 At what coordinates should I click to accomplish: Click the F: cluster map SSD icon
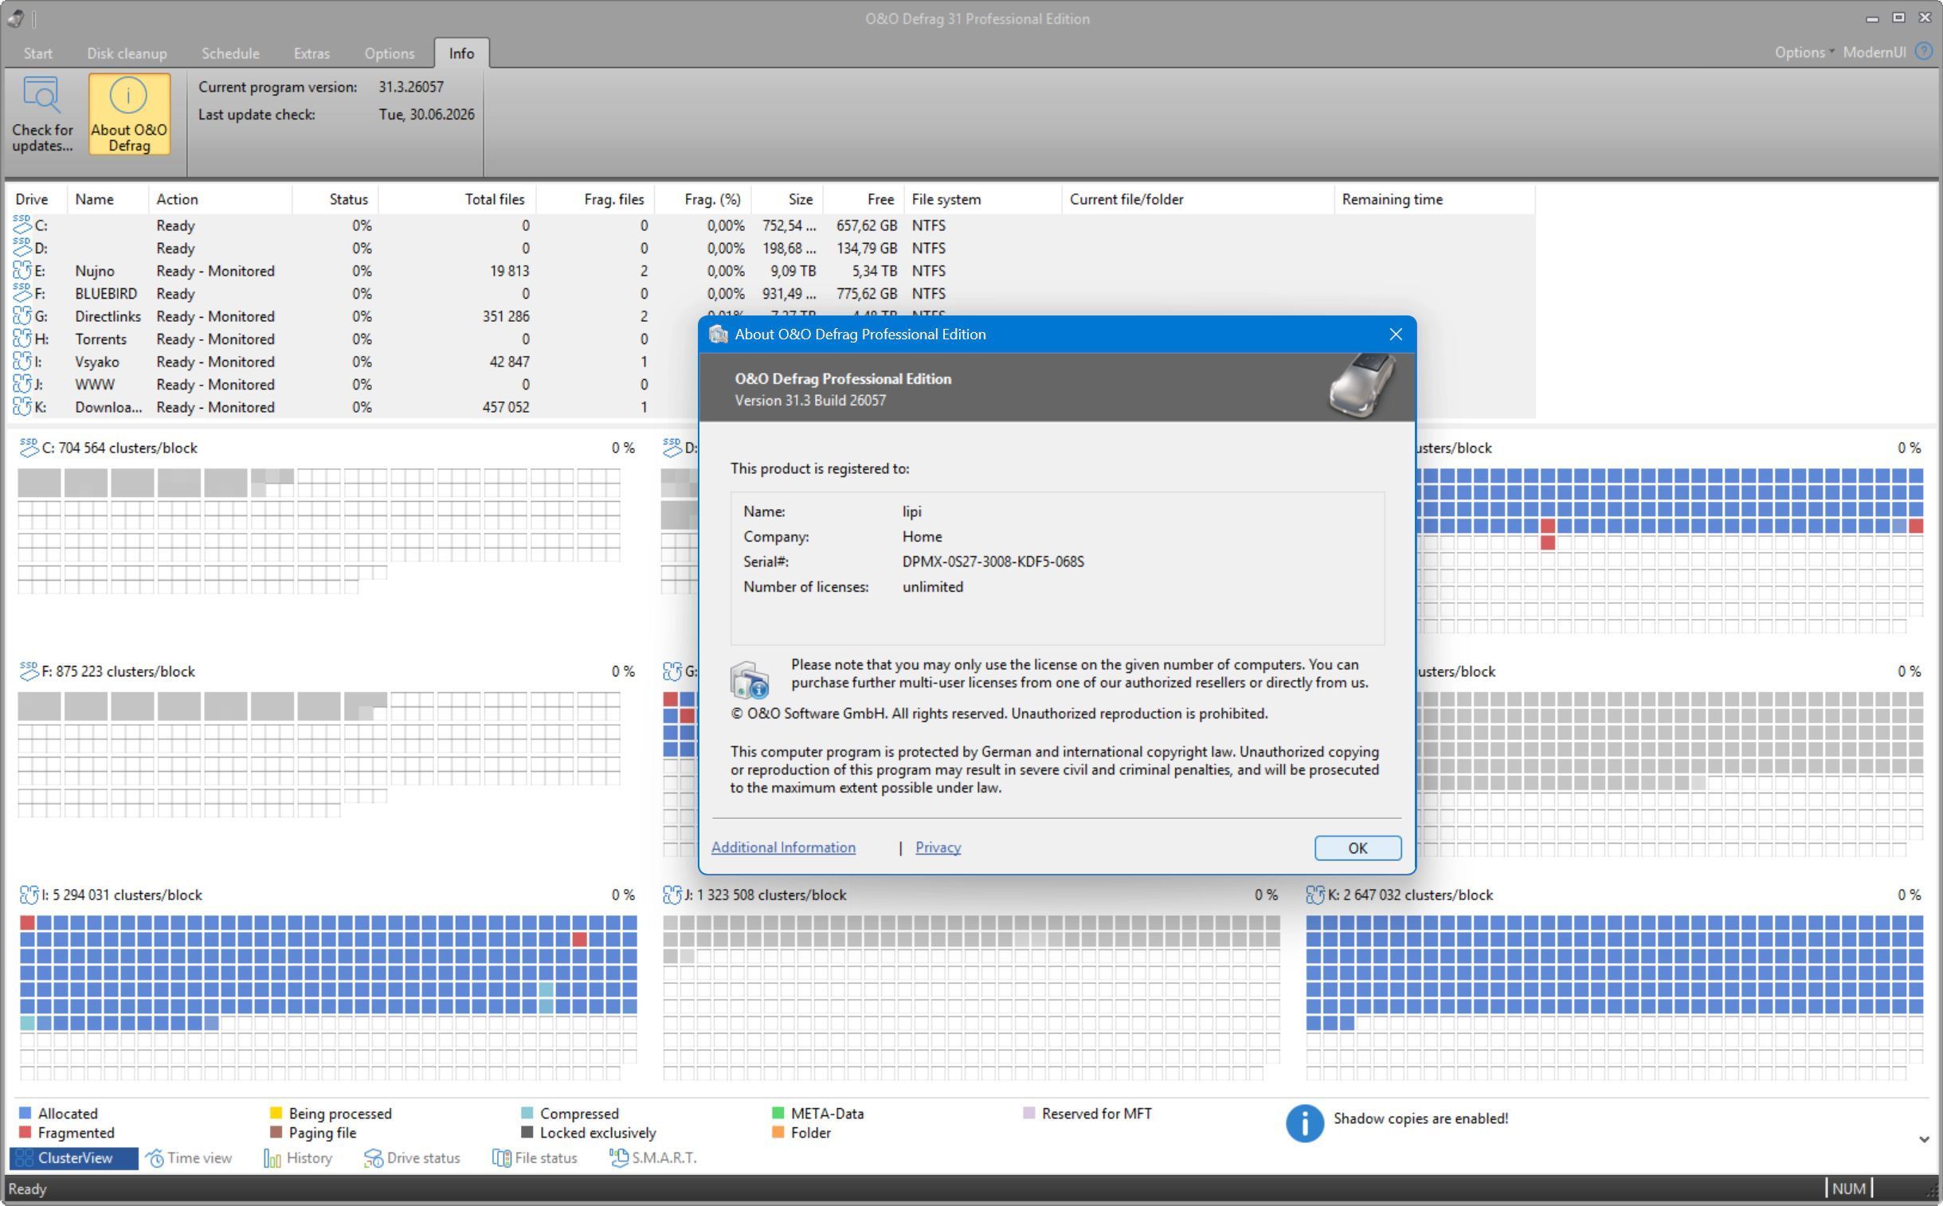click(29, 671)
